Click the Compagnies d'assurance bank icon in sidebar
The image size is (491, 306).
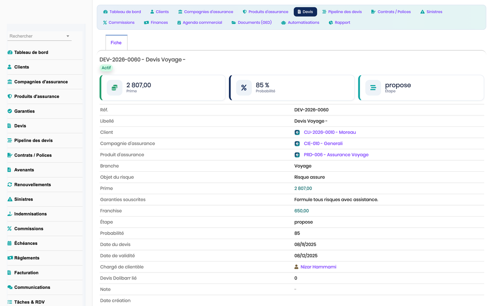point(10,82)
